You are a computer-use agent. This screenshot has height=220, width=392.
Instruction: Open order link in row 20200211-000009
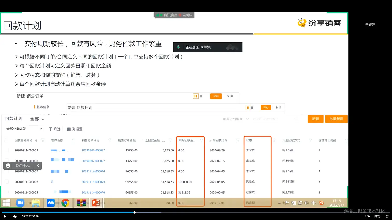tap(93, 150)
